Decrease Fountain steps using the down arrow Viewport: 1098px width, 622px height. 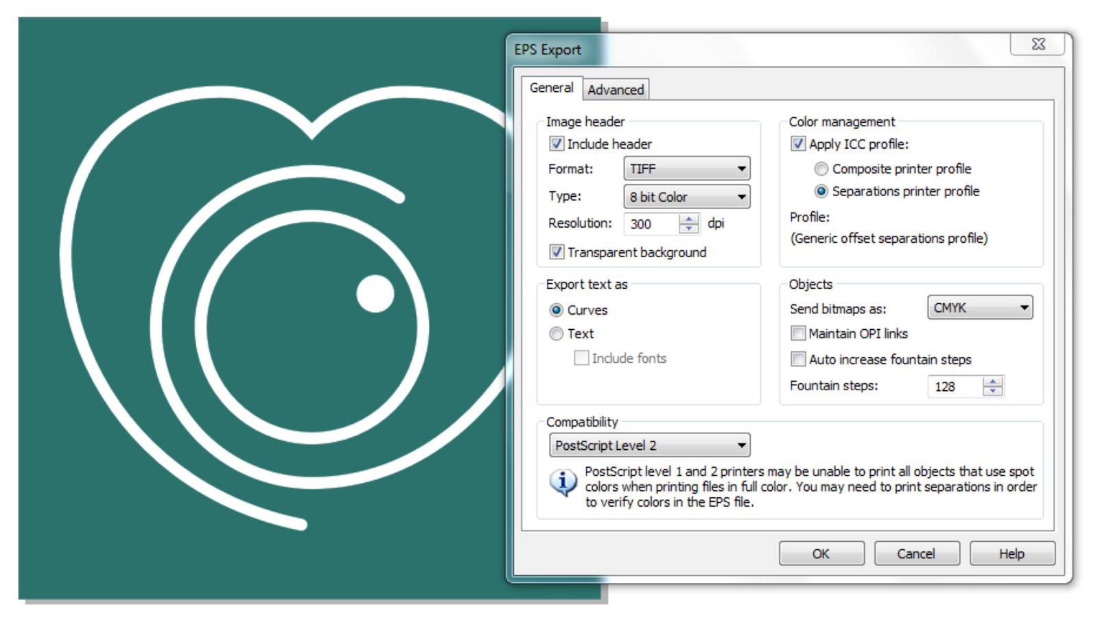(992, 391)
